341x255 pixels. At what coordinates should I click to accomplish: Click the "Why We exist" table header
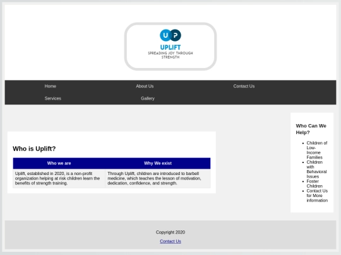pos(158,163)
